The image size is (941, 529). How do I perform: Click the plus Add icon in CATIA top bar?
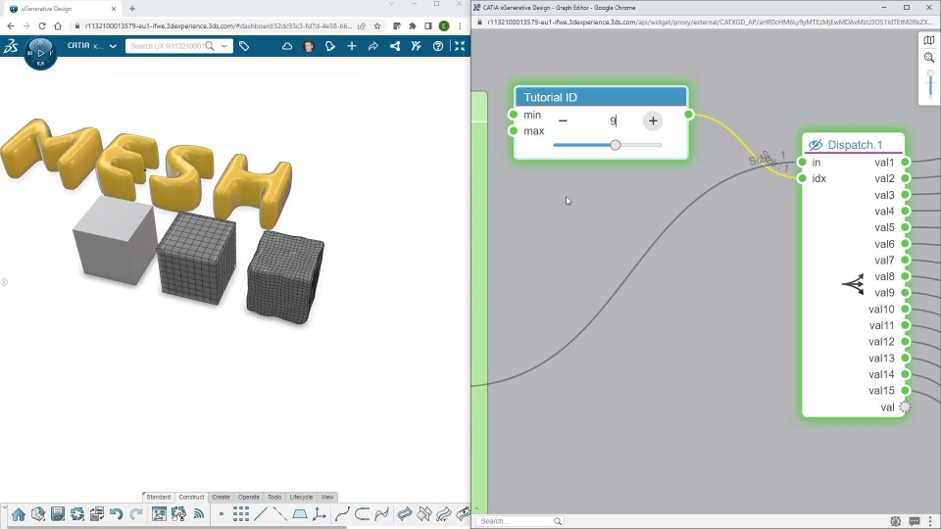(x=352, y=46)
